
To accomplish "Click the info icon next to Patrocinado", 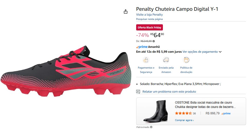I will [151, 127].
